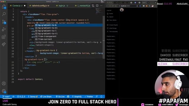Click Sonny in the status bar
The image size is (189, 106).
click(x=33, y=97)
